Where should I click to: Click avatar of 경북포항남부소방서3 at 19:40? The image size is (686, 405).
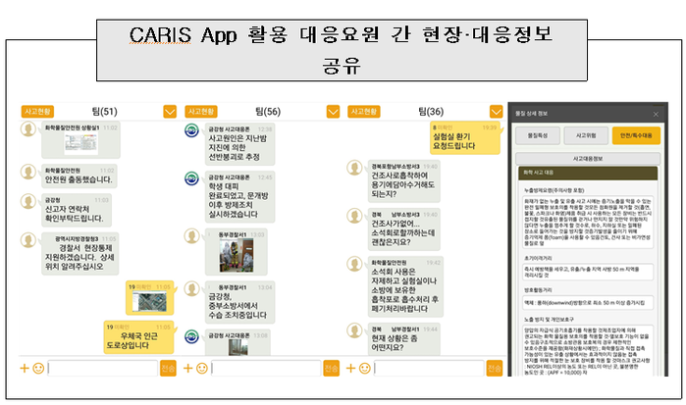tap(355, 168)
